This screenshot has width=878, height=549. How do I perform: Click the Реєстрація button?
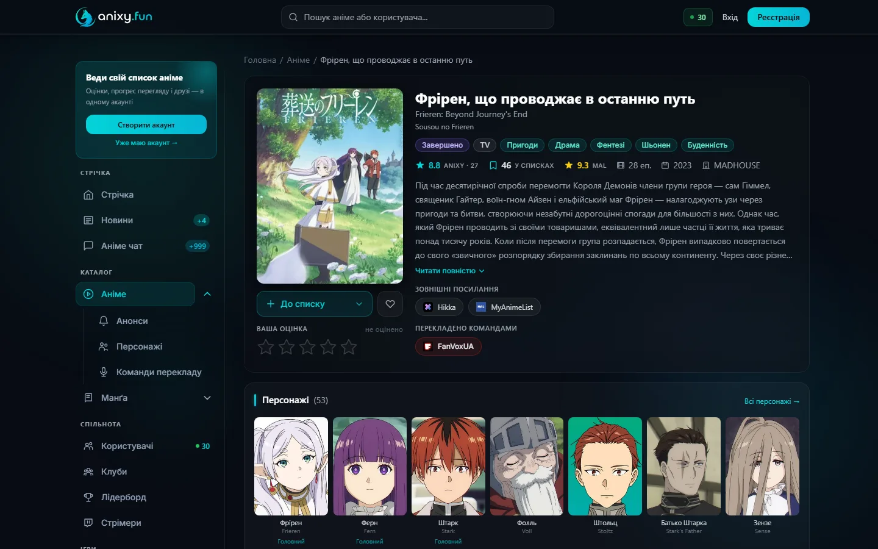pyautogui.click(x=779, y=17)
